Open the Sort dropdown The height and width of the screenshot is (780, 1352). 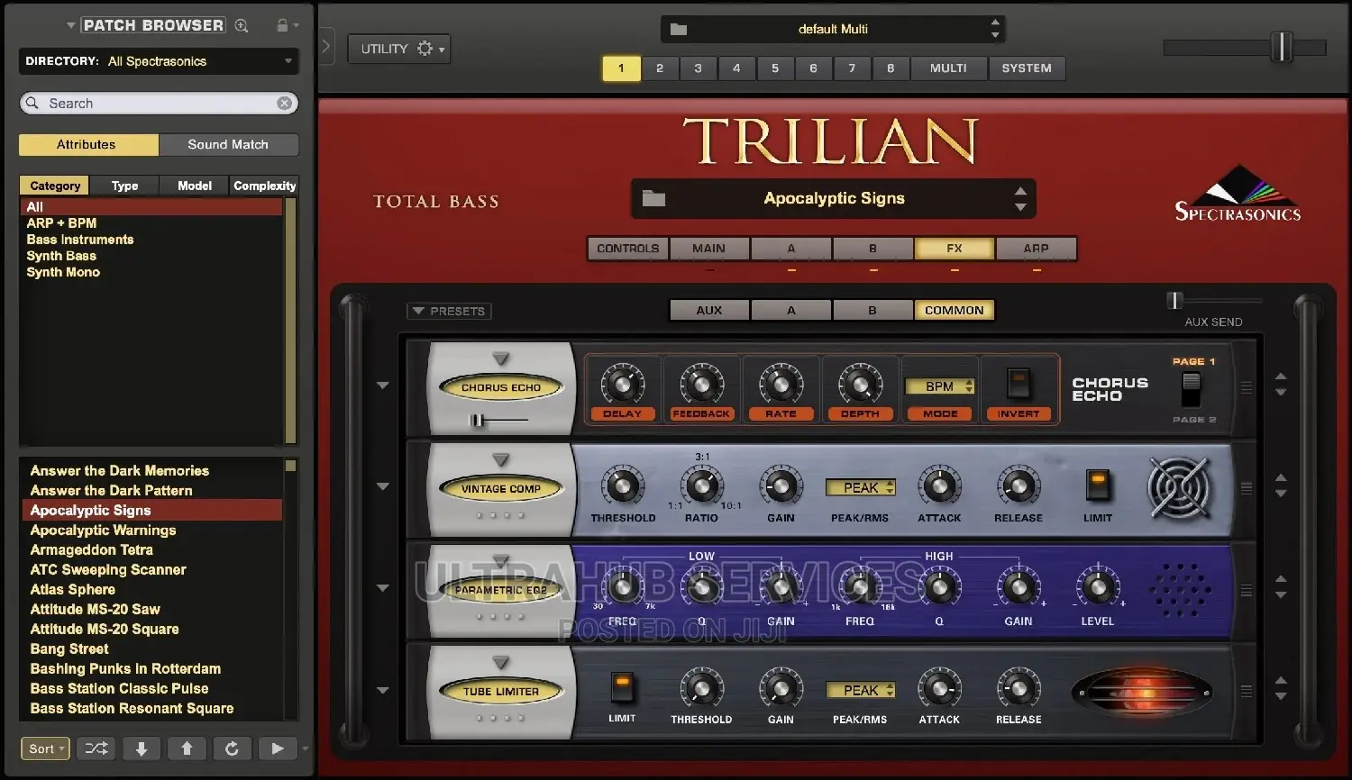(45, 748)
